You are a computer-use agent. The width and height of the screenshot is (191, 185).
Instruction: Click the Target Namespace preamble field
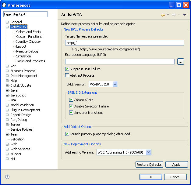125,43
